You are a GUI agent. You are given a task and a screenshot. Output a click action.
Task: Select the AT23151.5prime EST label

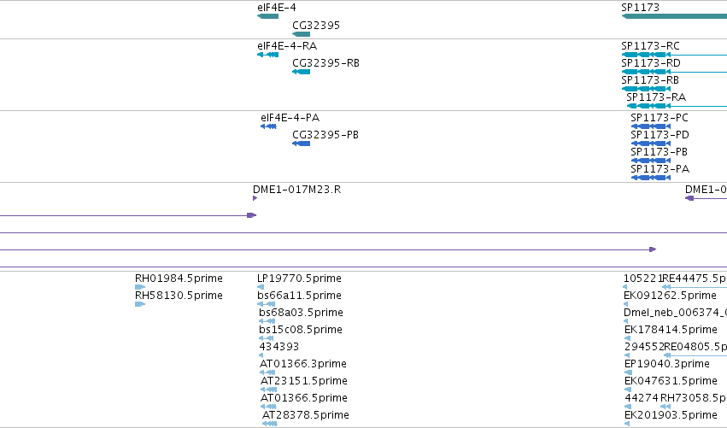point(303,381)
